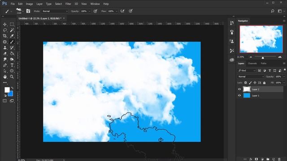
Task: Zoom out in Navigator with small mountains
Action: coord(251,57)
